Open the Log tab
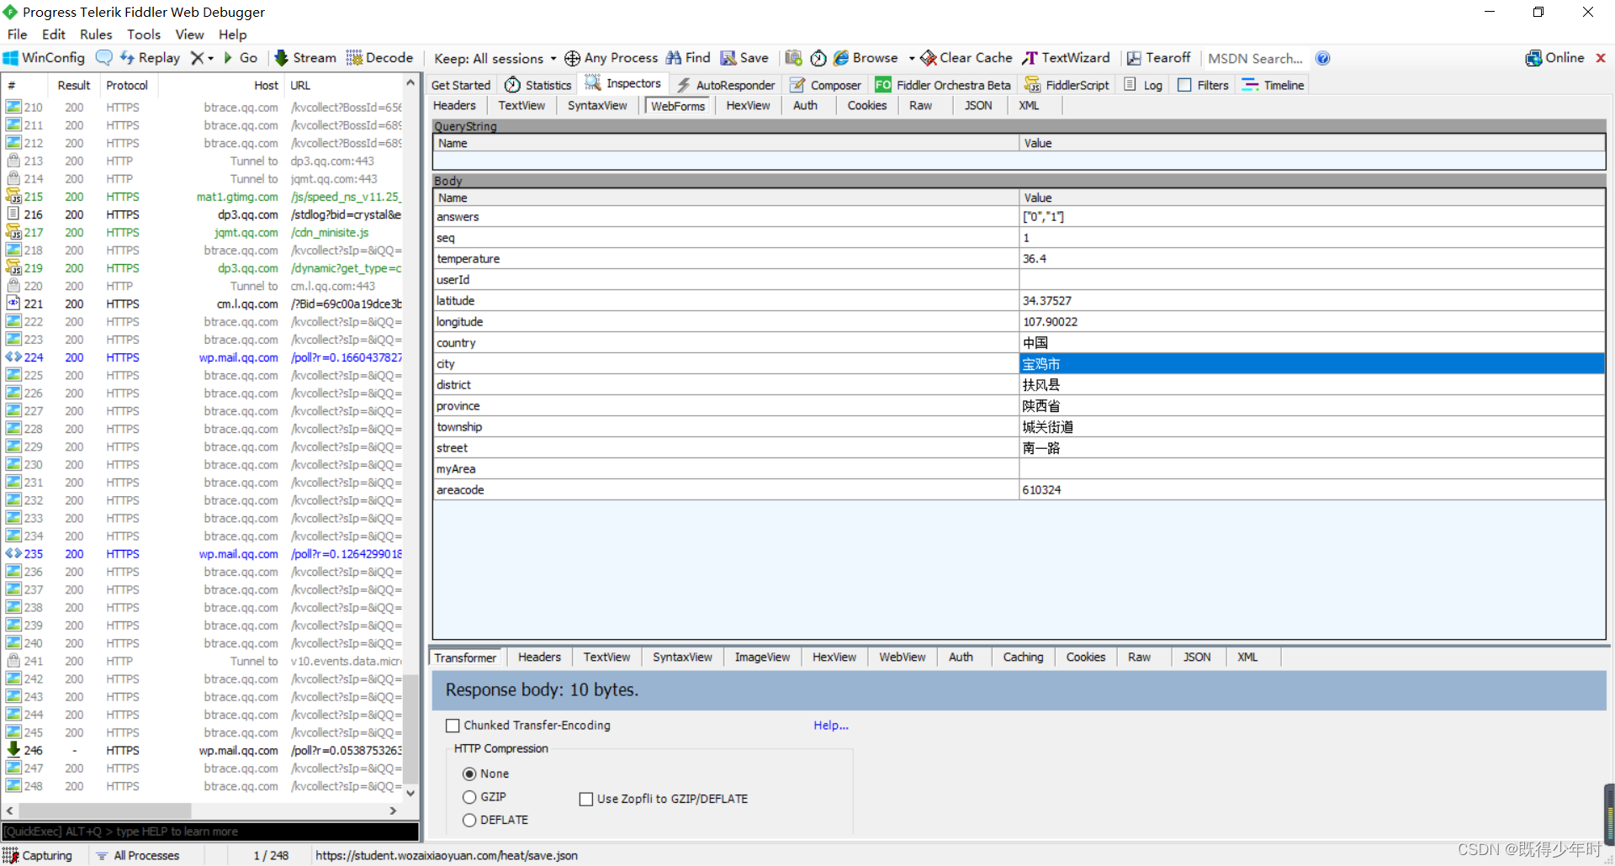The height and width of the screenshot is (866, 1615). click(x=1143, y=85)
